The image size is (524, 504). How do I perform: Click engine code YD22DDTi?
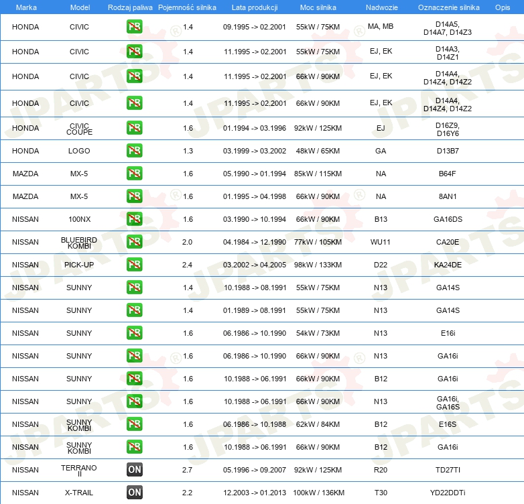(x=448, y=493)
